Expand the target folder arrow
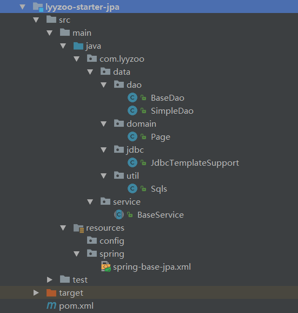Viewport: 298px width, 313px height. 36,293
